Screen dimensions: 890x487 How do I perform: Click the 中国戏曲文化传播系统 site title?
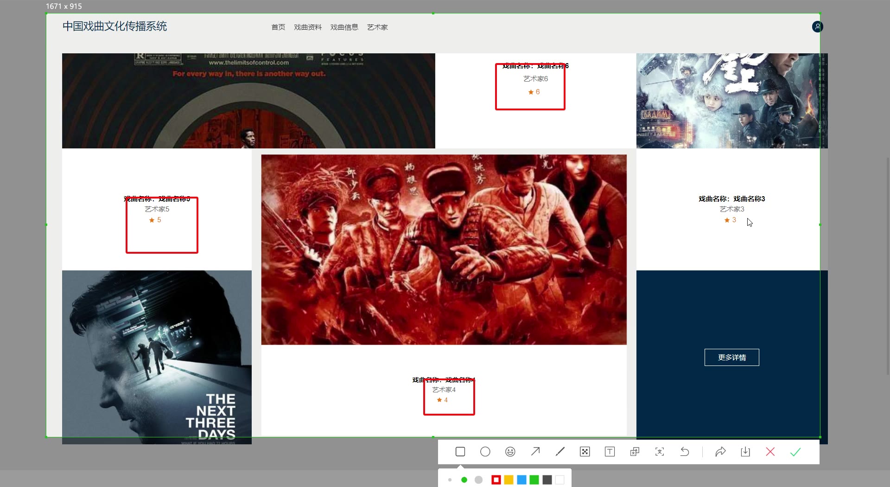(114, 26)
